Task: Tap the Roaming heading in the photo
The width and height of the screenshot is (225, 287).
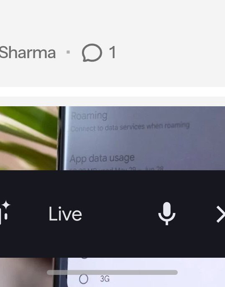Action: tap(89, 115)
